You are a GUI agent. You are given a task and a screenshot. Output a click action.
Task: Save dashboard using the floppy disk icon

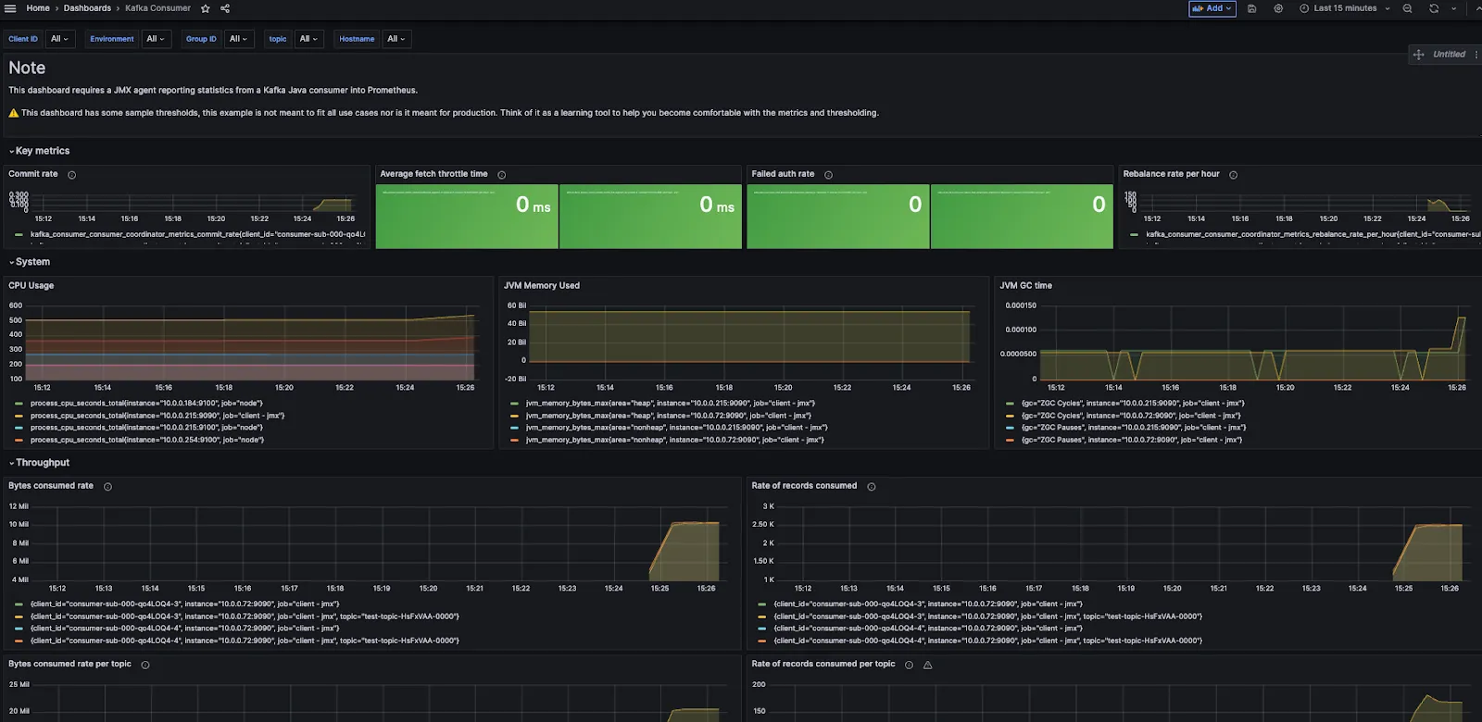1251,8
